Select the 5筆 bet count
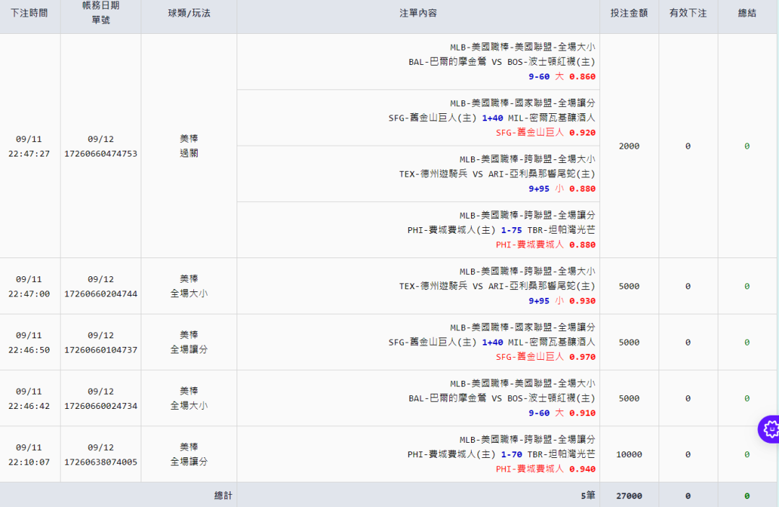This screenshot has height=507, width=779. pyautogui.click(x=589, y=495)
